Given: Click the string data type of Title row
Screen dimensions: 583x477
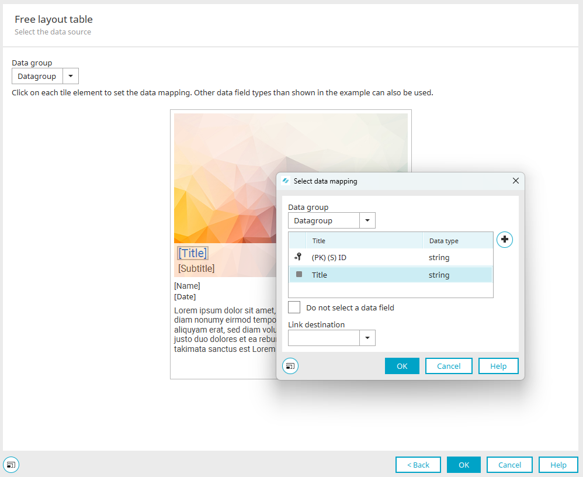Looking at the screenshot, I should tap(439, 275).
